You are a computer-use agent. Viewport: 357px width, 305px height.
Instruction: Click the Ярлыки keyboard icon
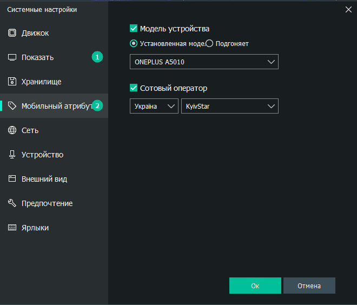tap(12, 228)
